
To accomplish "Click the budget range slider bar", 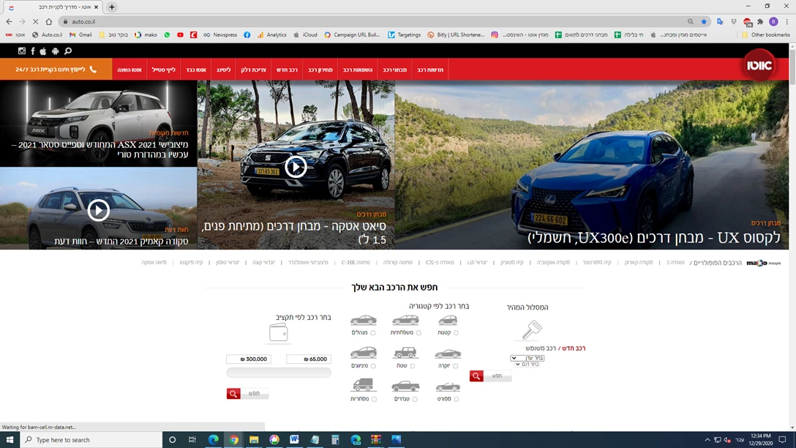I will pos(279,373).
